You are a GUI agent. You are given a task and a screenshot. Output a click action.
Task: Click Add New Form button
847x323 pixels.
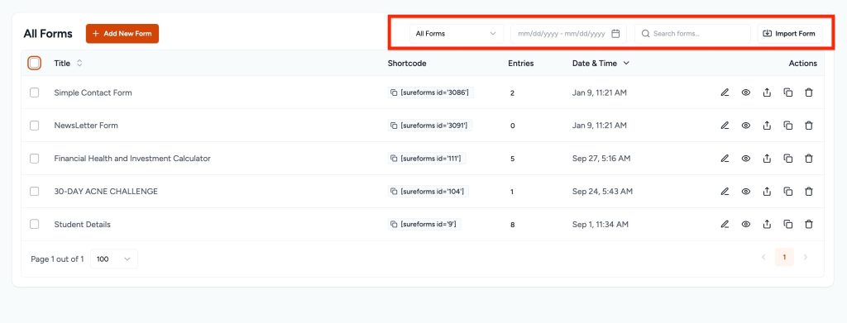pos(122,33)
